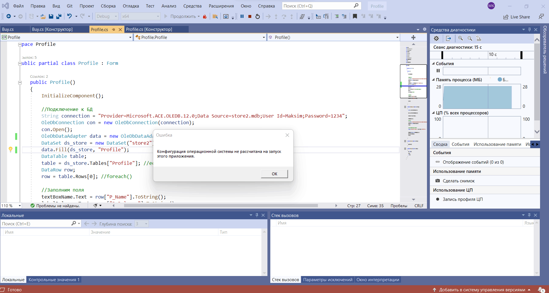
Task: Click Проблемы не найдены status indicator
Action: (x=55, y=206)
